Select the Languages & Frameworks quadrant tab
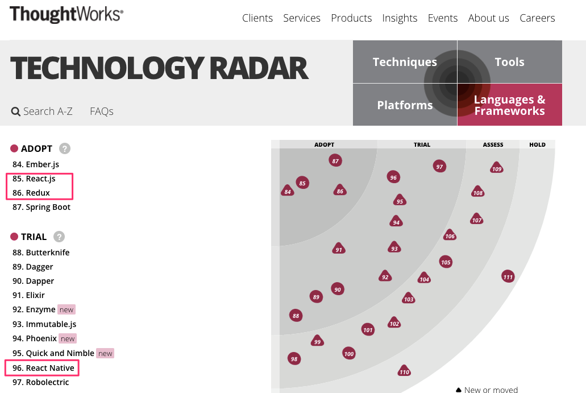Screen dimensions: 586x393 [510, 105]
